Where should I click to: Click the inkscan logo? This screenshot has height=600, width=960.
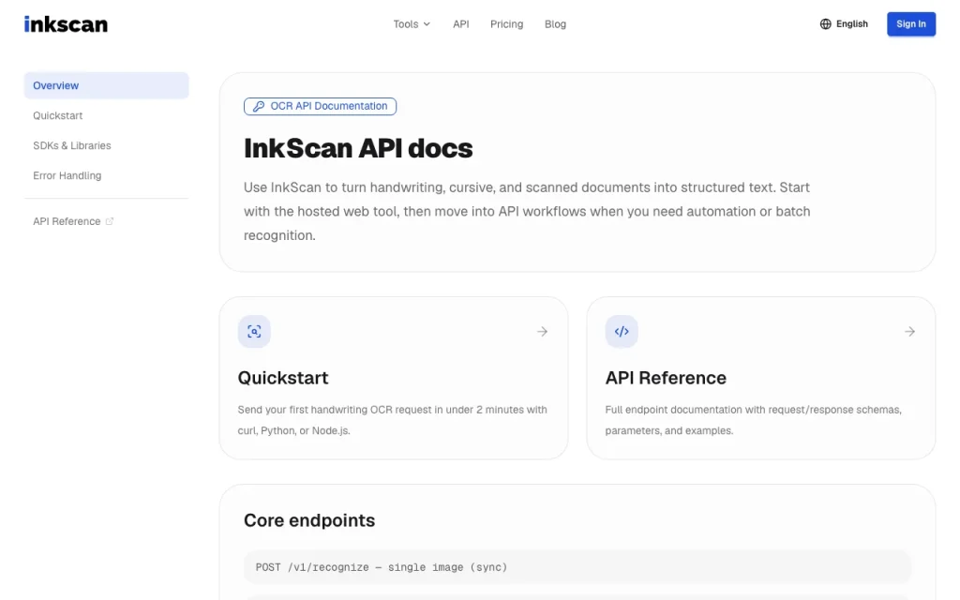(66, 23)
